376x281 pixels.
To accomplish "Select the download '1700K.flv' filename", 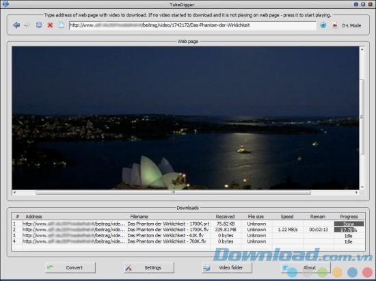I will 168,230.
